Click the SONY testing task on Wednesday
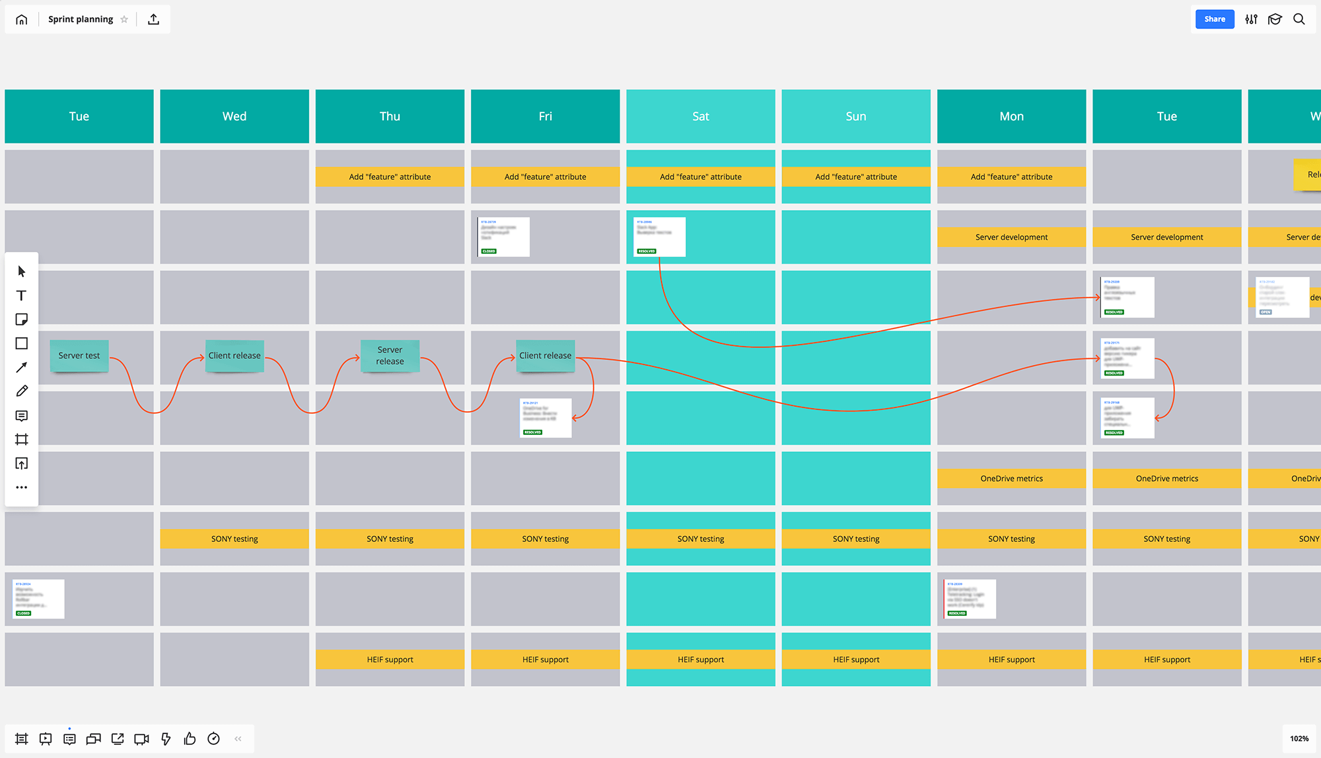This screenshot has height=758, width=1321. coord(234,539)
